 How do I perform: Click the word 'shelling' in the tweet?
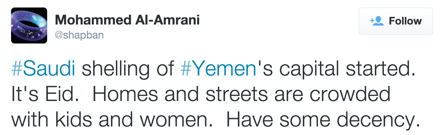point(116,68)
